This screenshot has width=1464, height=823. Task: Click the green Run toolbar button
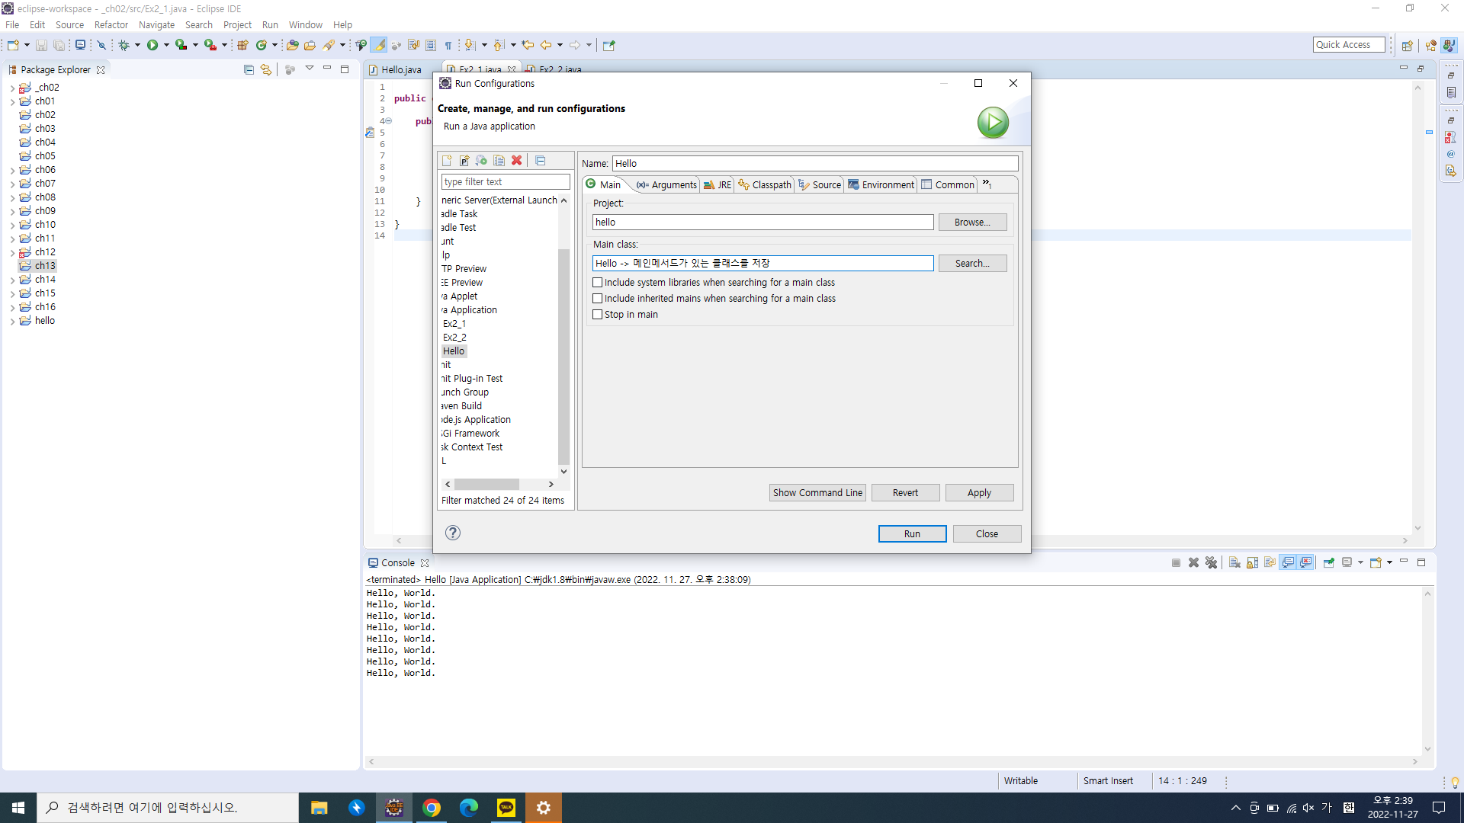[152, 45]
